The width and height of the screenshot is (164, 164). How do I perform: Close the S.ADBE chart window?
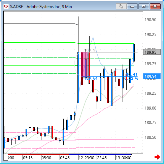click(155, 6)
